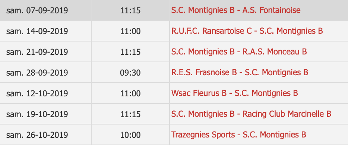
Task: Click the 11:00 time on 14-09-2019 row
Action: pos(130,31)
